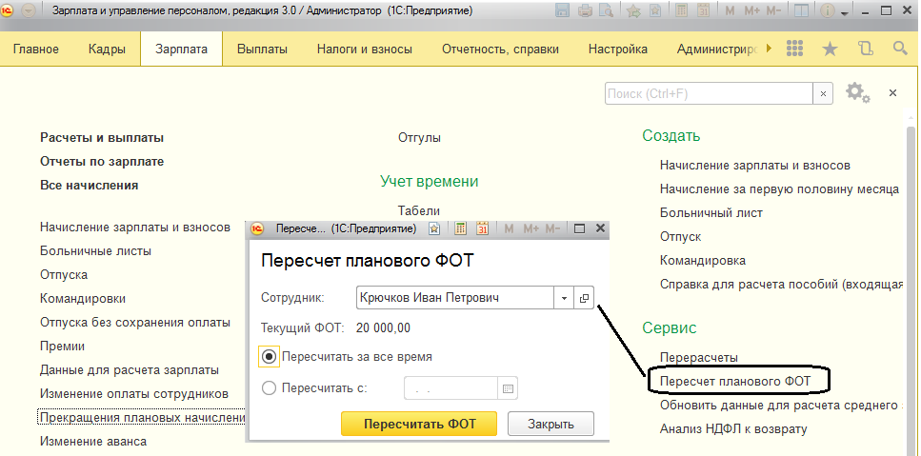Open the Настройка section
The width and height of the screenshot is (921, 456).
pyautogui.click(x=618, y=50)
